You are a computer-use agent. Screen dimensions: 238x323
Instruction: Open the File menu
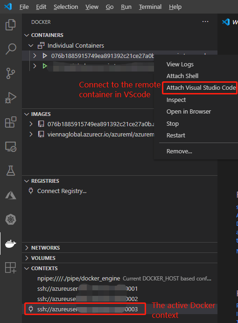pyautogui.click(x=24, y=7)
